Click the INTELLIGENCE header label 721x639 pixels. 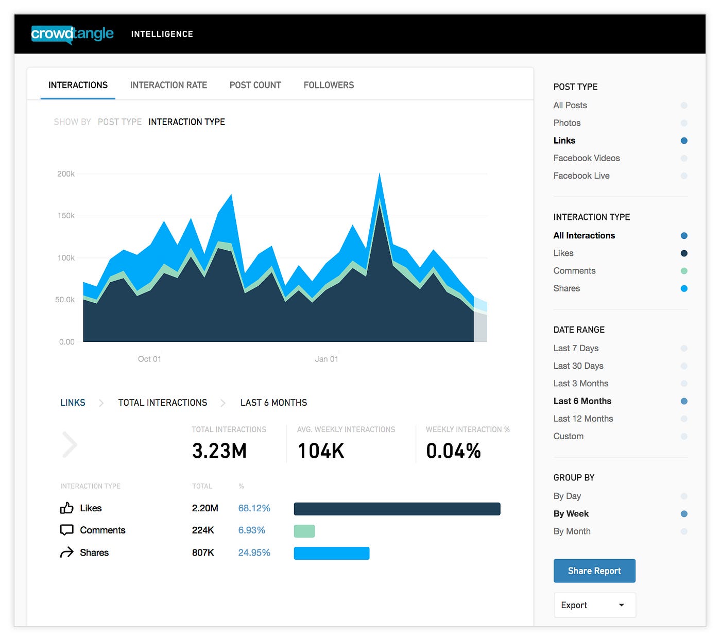[162, 34]
